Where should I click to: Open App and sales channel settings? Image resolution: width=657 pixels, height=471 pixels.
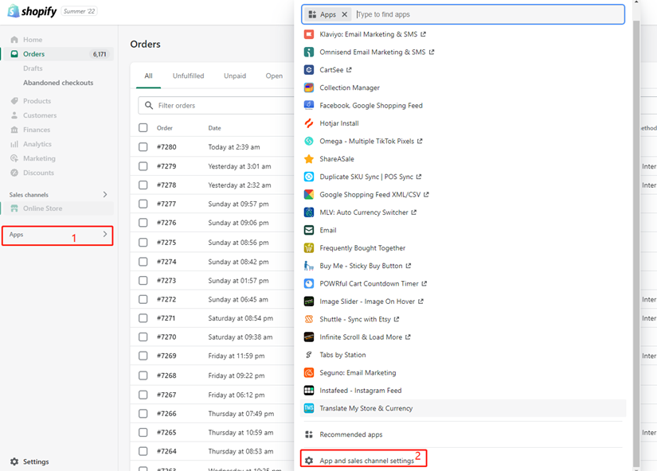(363, 460)
